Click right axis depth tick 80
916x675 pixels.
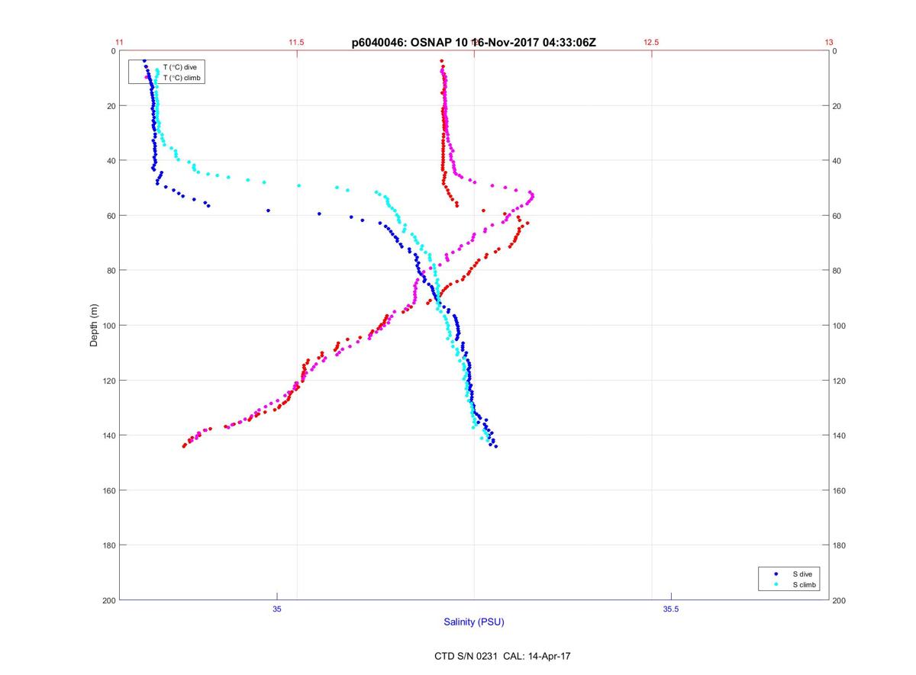coord(837,271)
